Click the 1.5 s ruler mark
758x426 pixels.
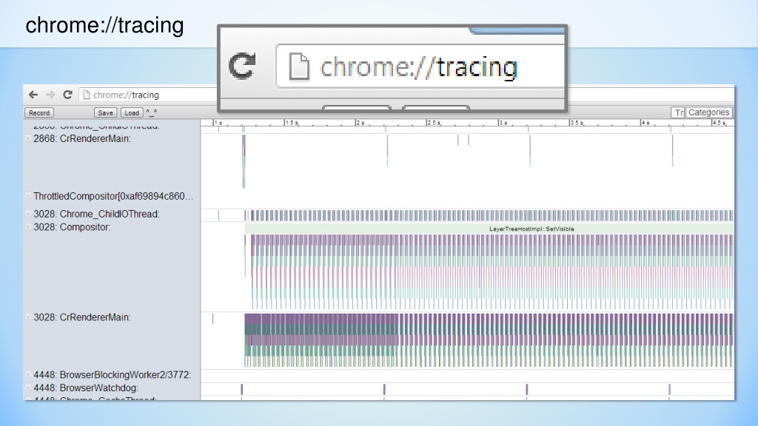click(292, 123)
